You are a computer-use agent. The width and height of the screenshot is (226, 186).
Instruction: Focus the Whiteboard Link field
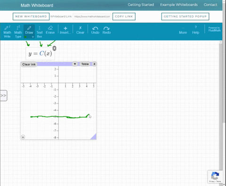click(92, 16)
